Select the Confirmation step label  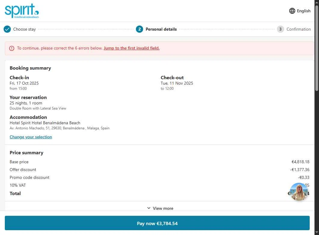click(x=299, y=29)
